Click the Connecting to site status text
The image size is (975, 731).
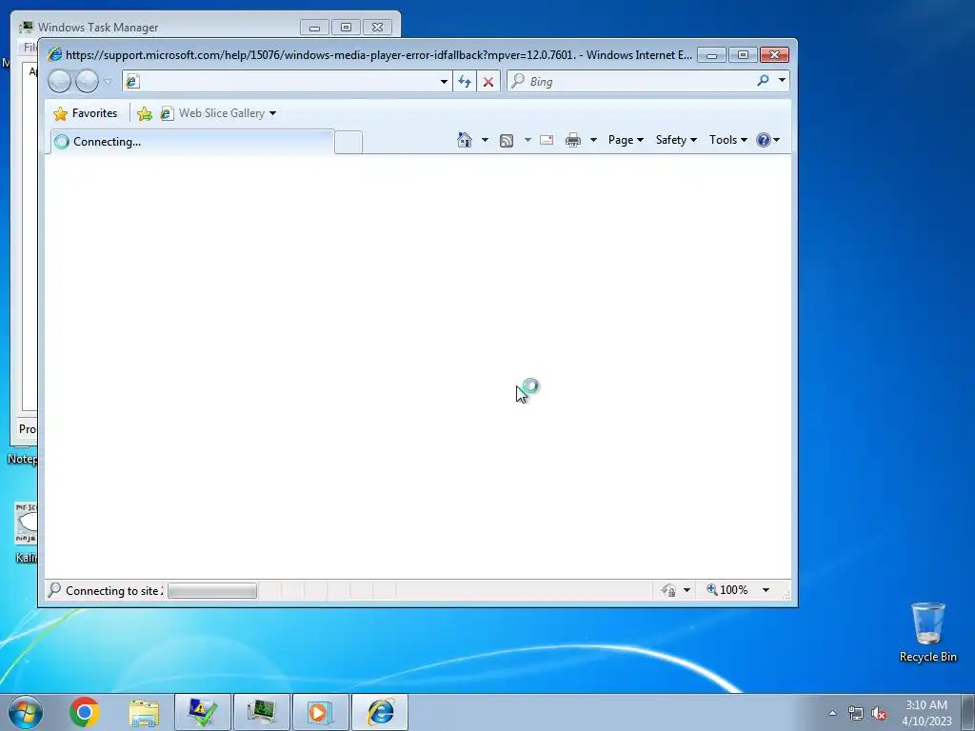click(x=114, y=591)
